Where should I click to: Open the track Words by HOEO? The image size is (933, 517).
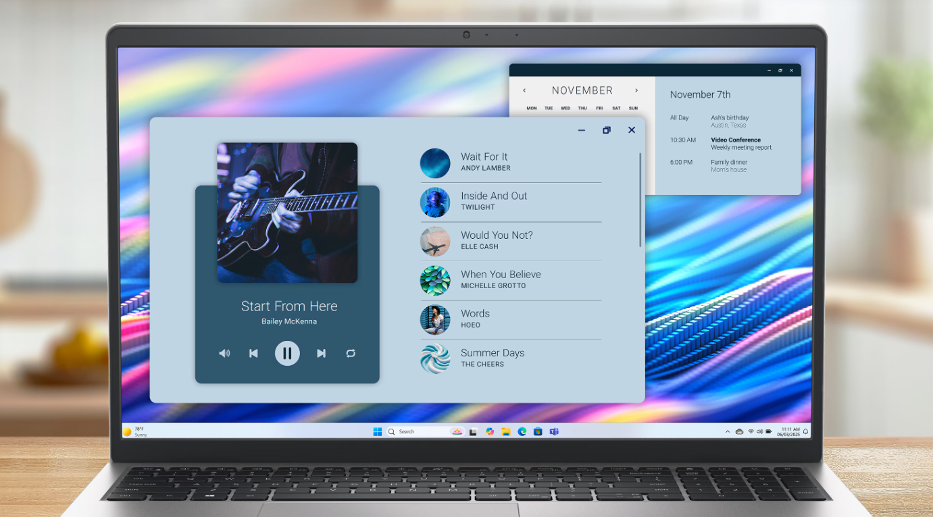click(475, 319)
